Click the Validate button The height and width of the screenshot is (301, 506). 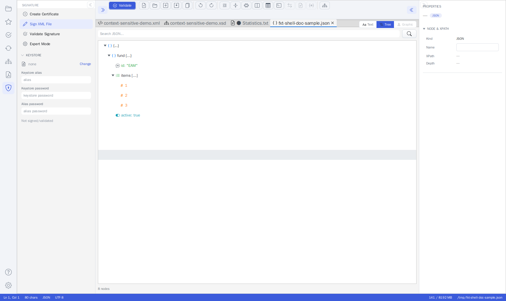[122, 5]
